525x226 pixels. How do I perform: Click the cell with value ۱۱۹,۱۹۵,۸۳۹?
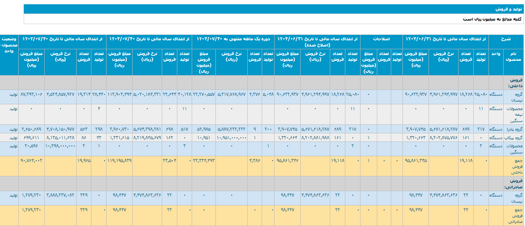pos(120,160)
